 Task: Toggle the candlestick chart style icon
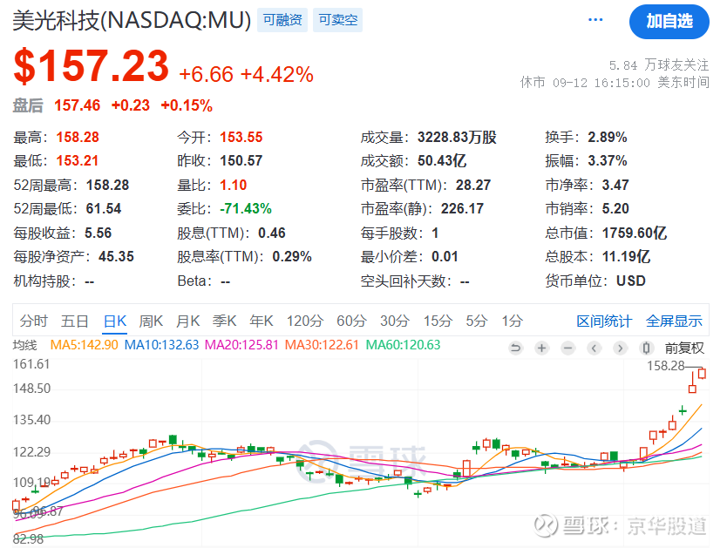point(647,348)
